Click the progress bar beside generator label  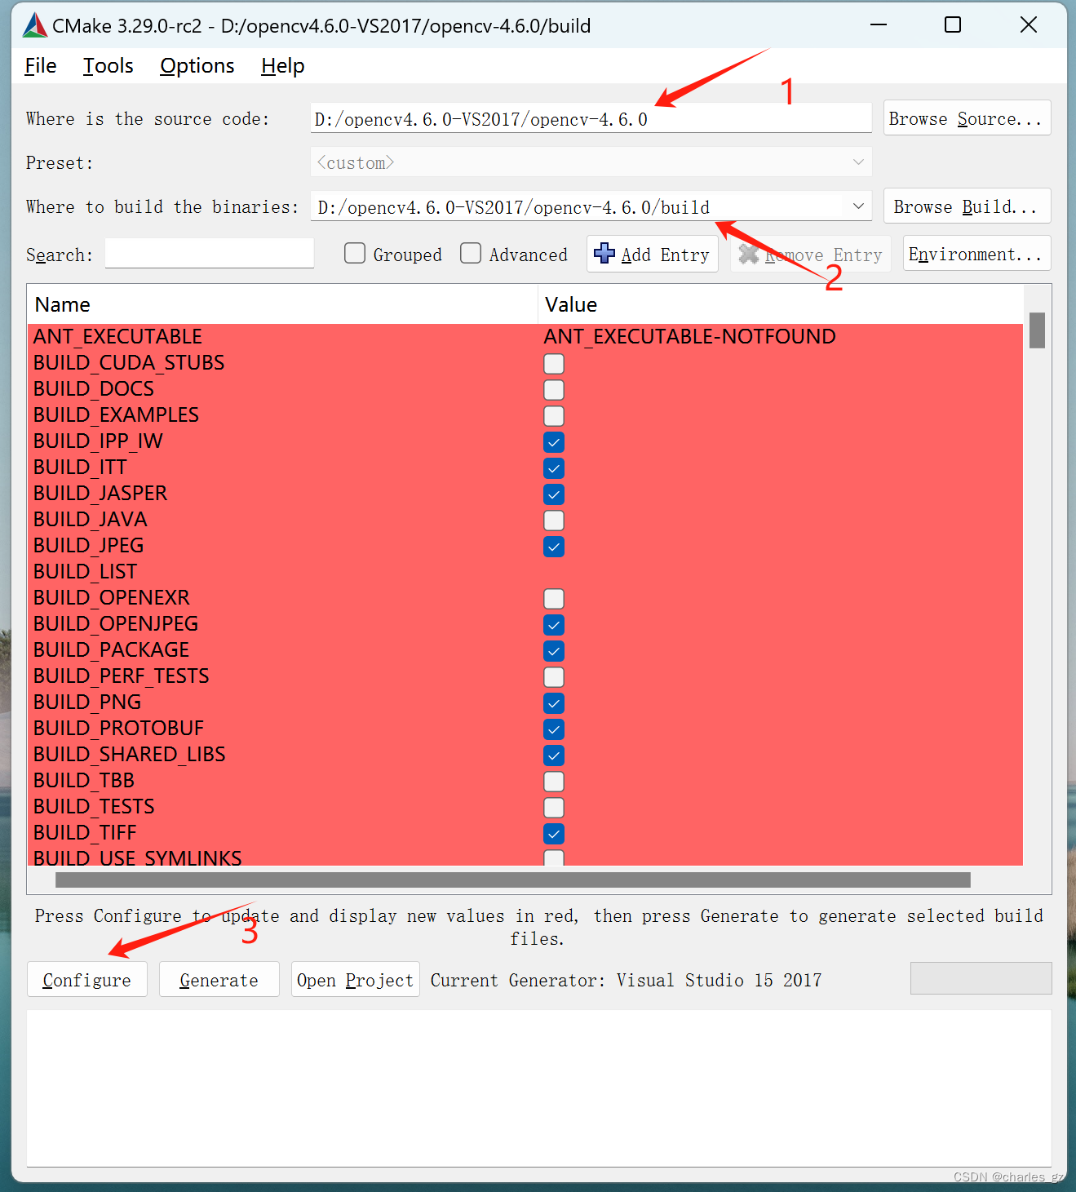pyautogui.click(x=981, y=978)
